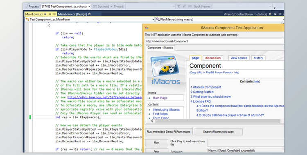
Task: Switch to the MainForm.cs [Design] tab
Action: 72,14
